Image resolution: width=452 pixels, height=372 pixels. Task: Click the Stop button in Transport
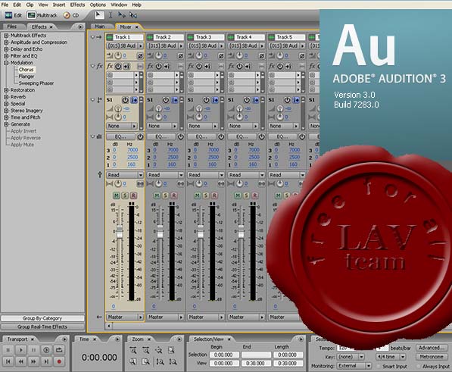[x=8, y=350]
